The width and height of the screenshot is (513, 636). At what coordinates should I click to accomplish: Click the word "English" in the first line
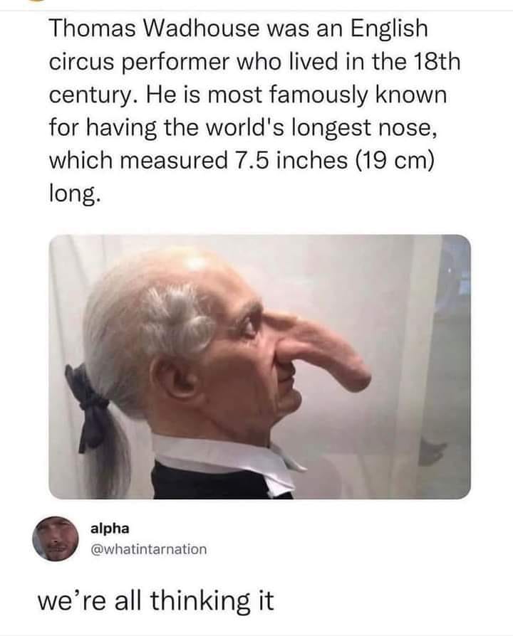[390, 31]
